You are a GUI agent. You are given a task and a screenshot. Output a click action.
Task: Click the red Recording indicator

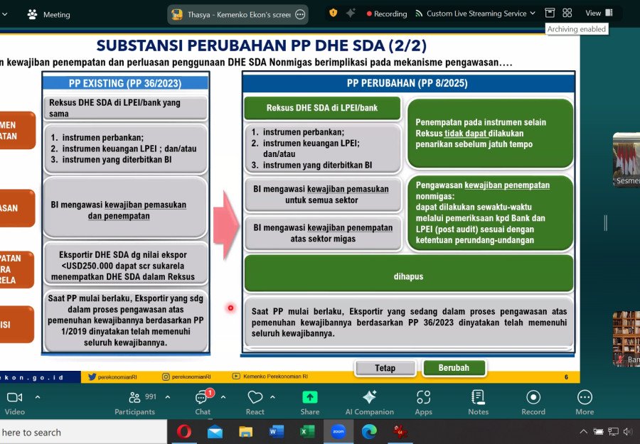(x=387, y=14)
